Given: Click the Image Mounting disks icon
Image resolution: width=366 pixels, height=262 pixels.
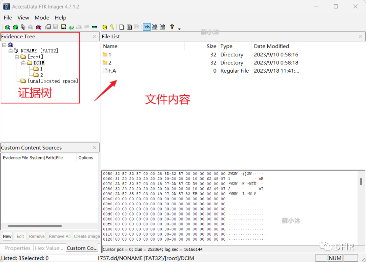Looking at the screenshot, I should [23, 27].
